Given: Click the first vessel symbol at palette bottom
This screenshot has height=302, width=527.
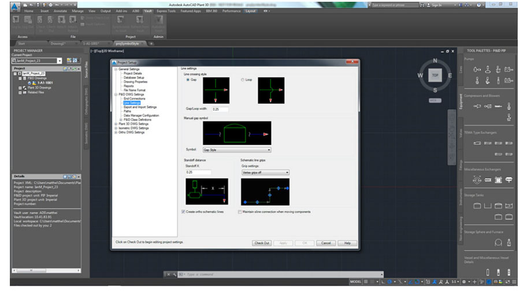Looking at the screenshot, I should tap(488, 272).
